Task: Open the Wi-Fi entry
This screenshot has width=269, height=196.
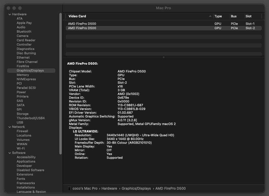Action: coord(21,148)
